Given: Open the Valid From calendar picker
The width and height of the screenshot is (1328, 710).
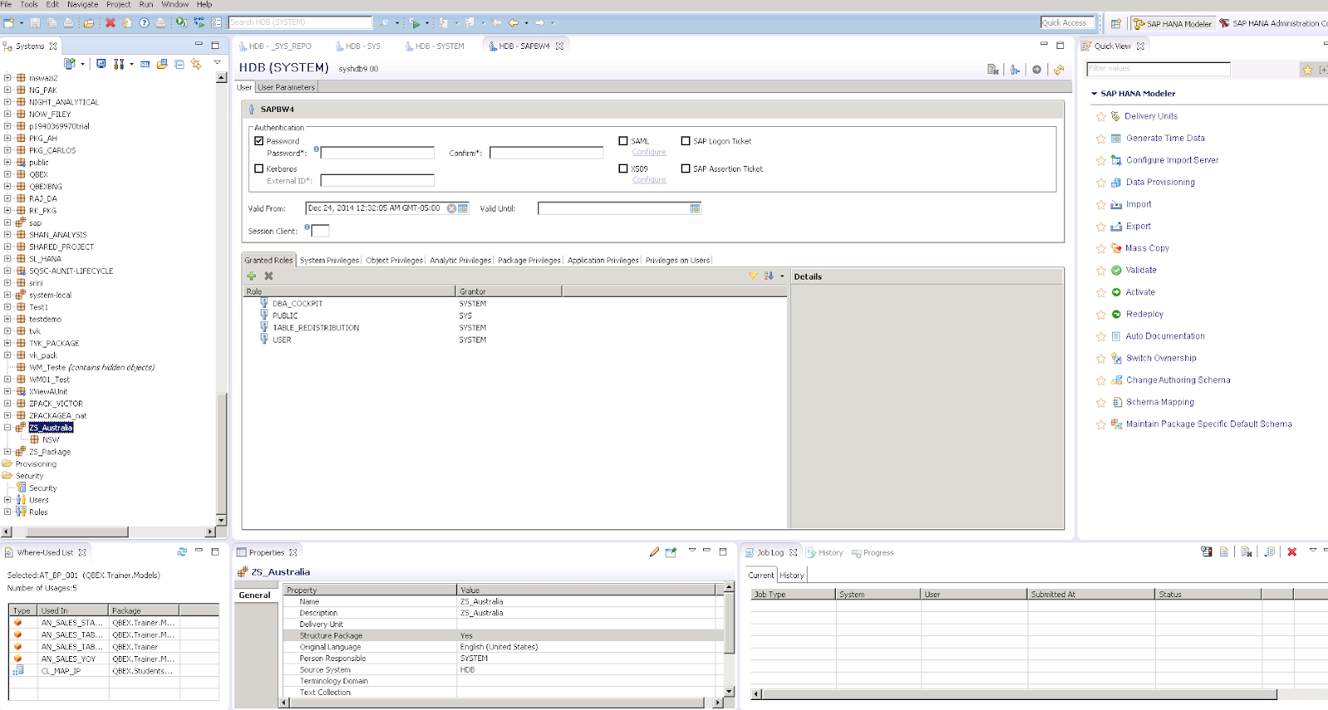Looking at the screenshot, I should pos(463,208).
